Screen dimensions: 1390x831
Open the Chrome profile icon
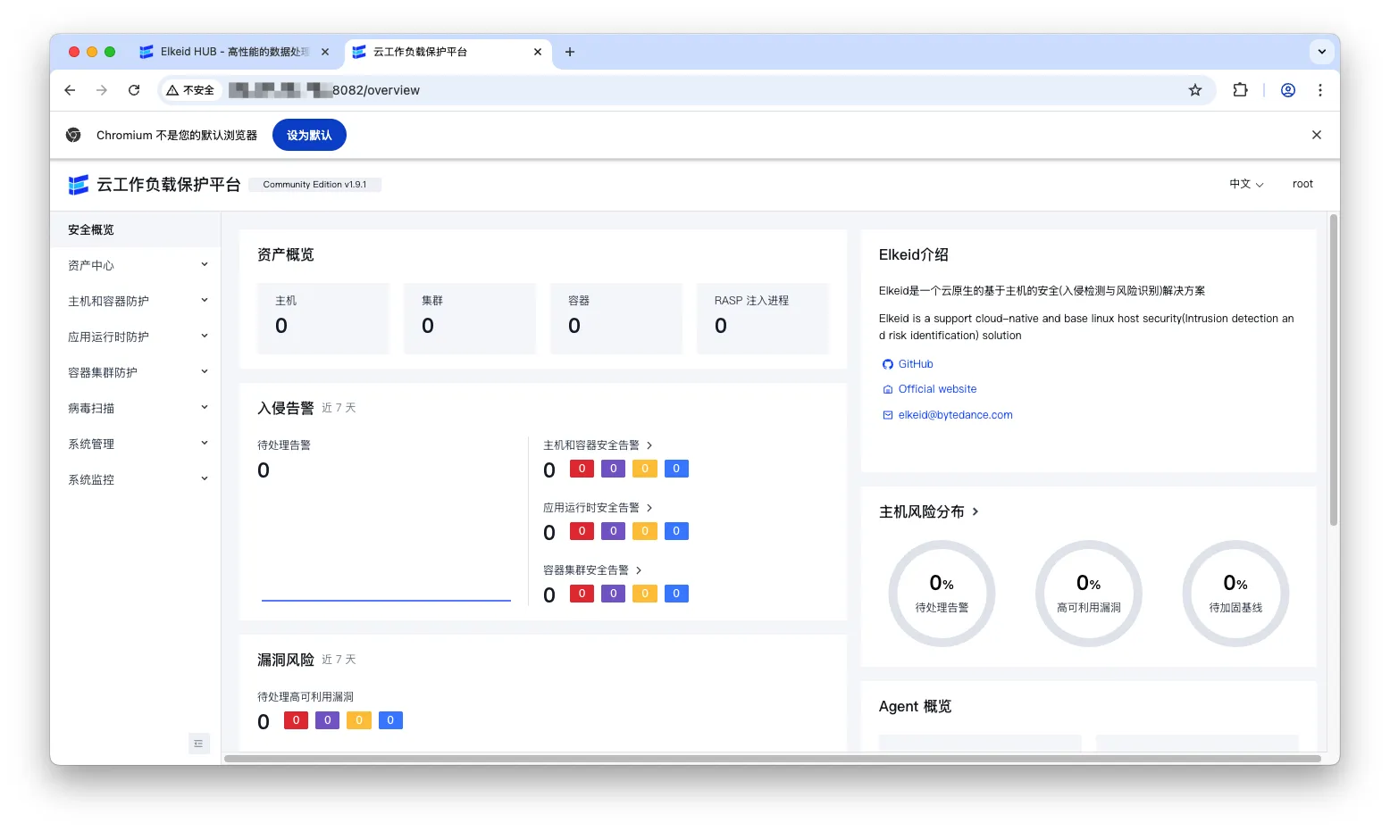(1287, 90)
